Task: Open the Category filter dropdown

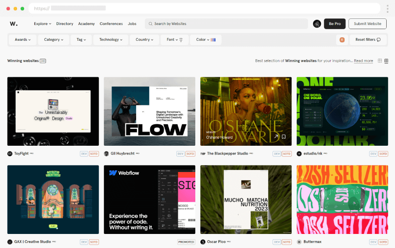Action: pyautogui.click(x=54, y=40)
